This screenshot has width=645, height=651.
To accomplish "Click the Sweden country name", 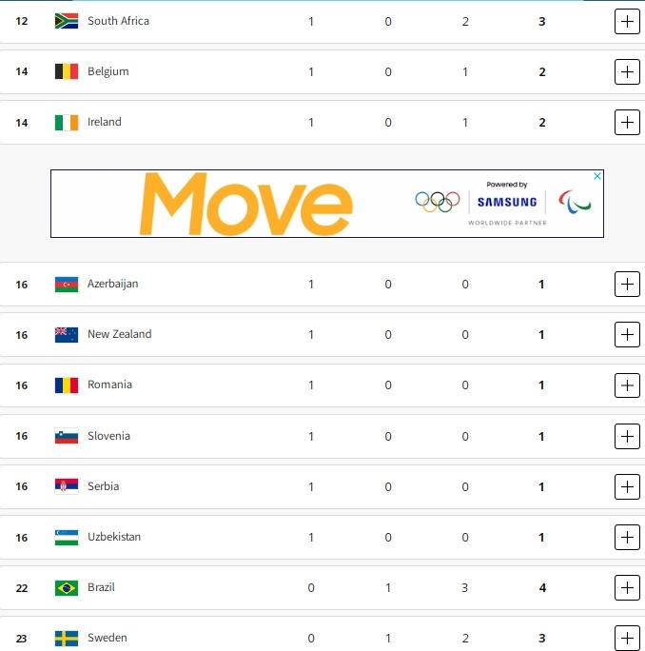I will (x=107, y=638).
